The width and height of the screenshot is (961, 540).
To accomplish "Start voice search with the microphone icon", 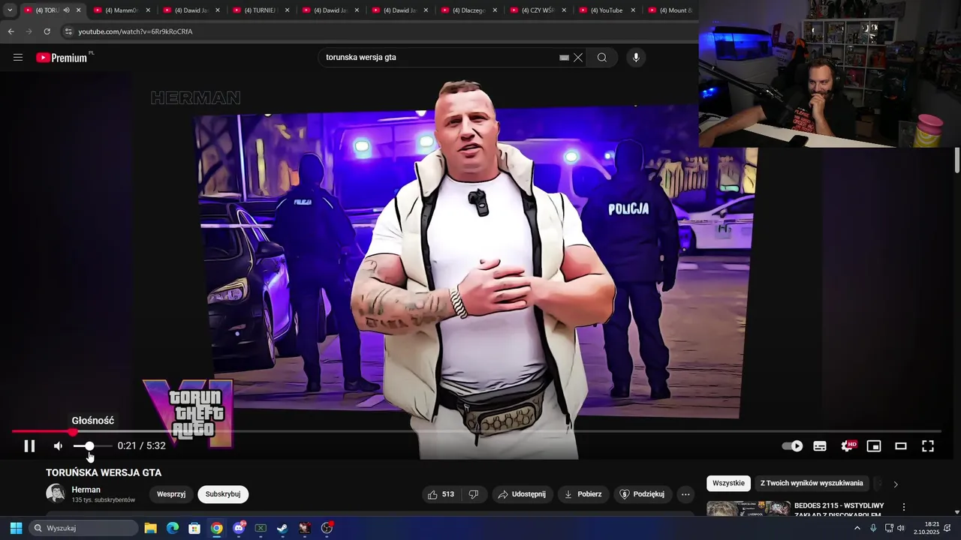I will click(x=636, y=58).
